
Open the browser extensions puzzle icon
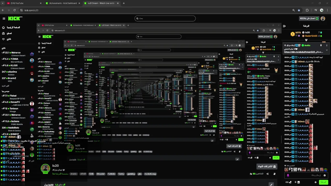pyautogui.click(x=307, y=10)
